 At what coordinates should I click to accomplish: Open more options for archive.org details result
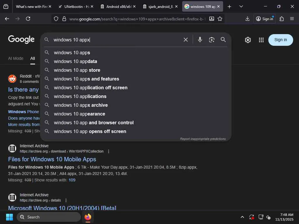coord(66,200)
